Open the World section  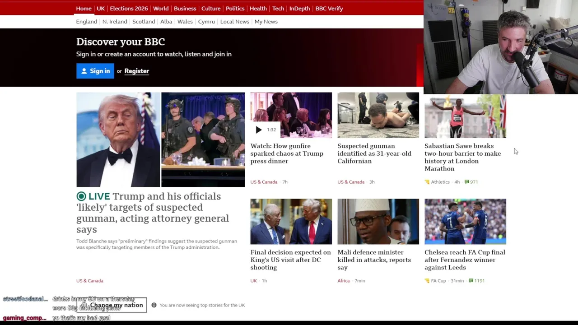click(161, 9)
